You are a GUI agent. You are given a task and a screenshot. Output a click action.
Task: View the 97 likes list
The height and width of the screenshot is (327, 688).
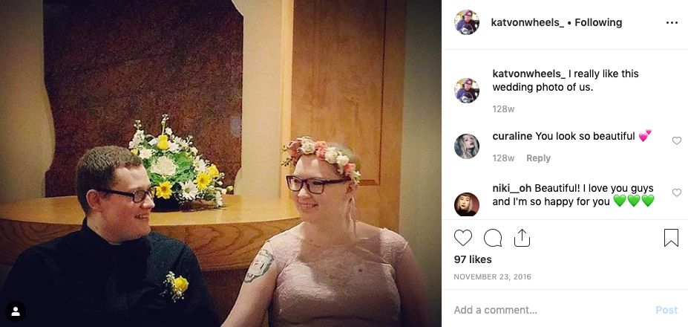tap(473, 259)
